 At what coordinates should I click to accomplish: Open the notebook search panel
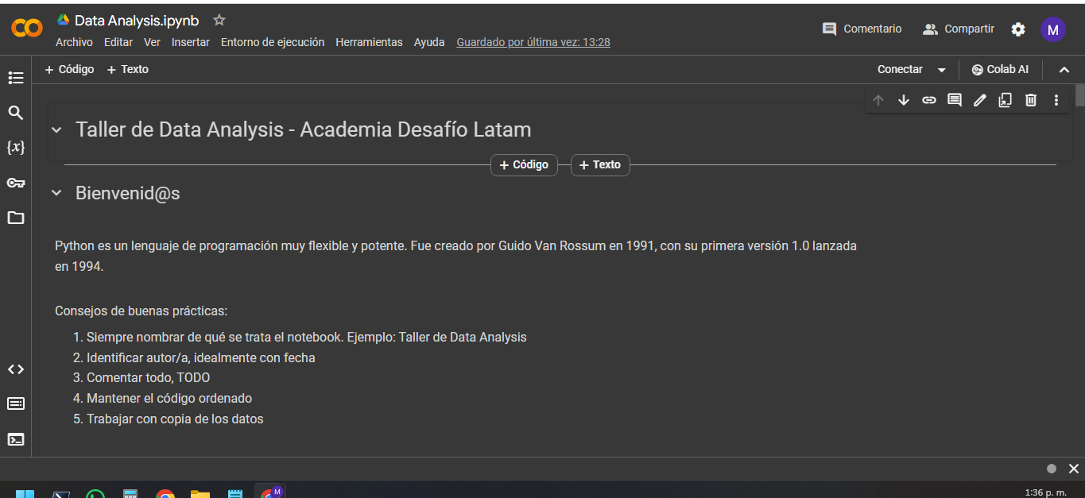15,112
